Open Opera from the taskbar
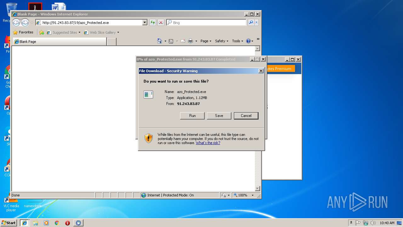 [x=67, y=223]
